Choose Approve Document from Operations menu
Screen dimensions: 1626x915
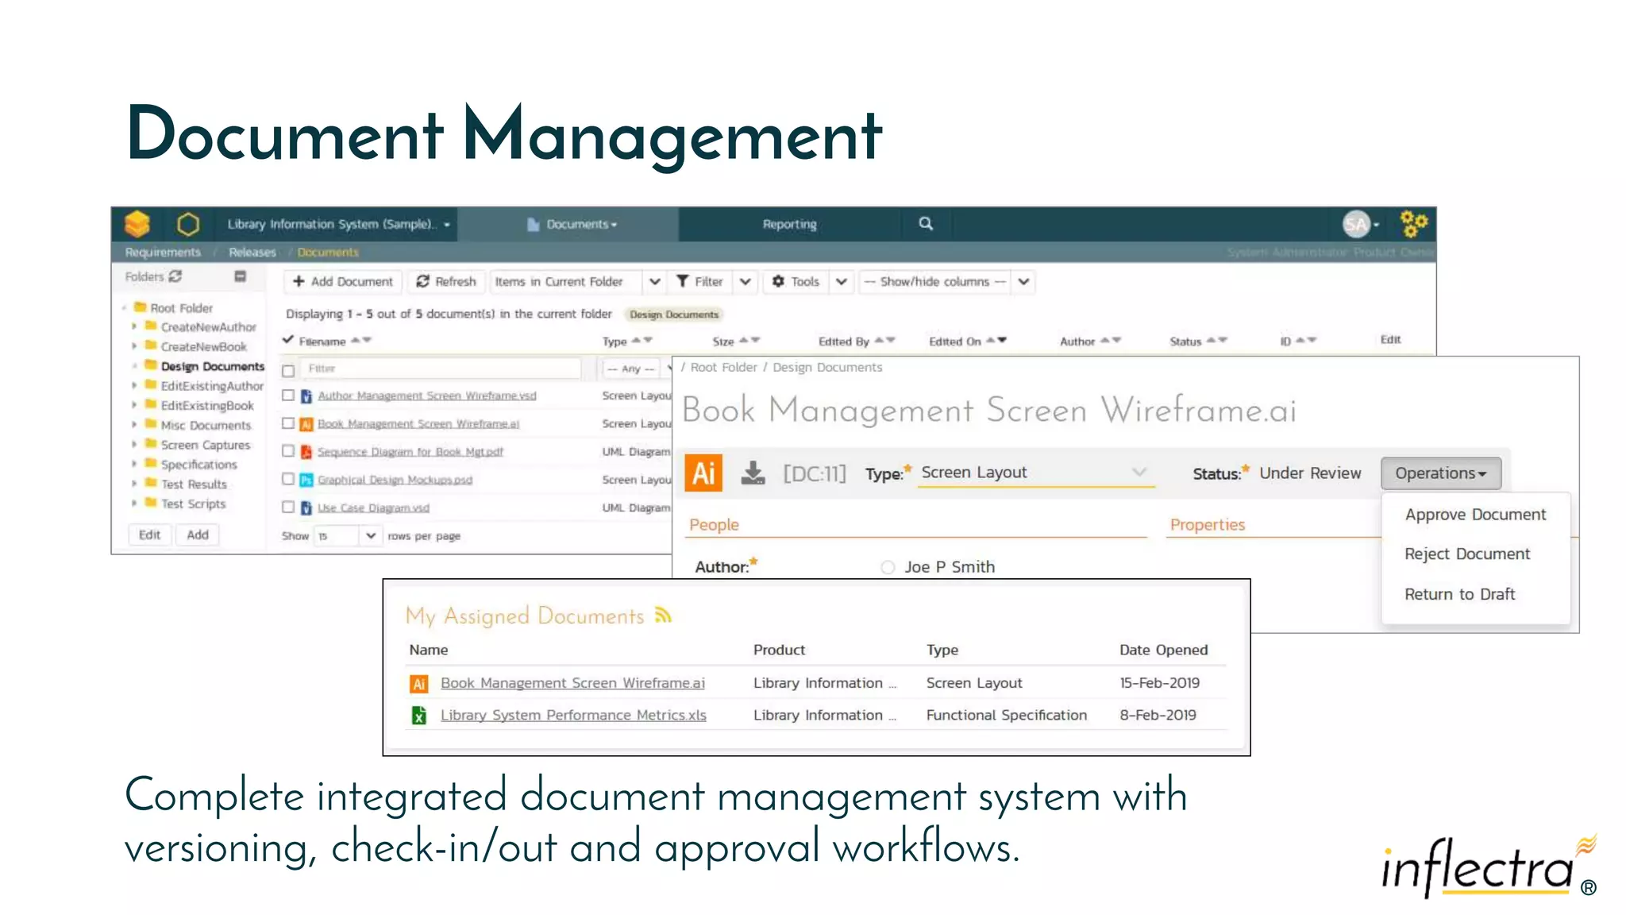click(x=1475, y=515)
